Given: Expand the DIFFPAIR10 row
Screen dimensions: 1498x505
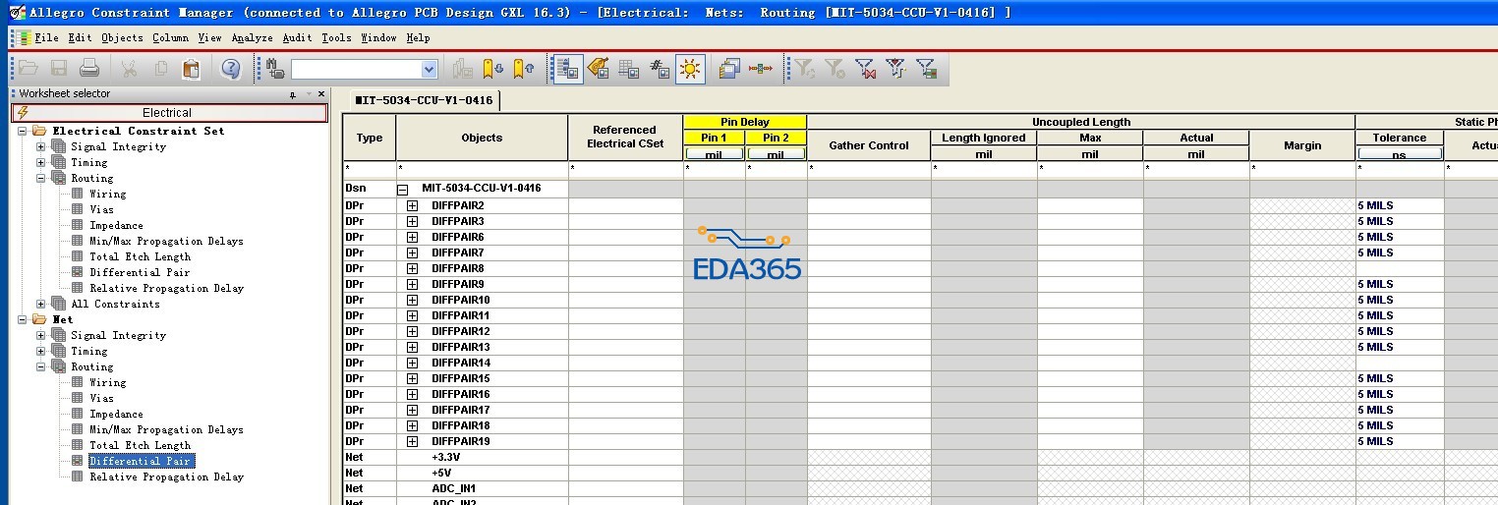Looking at the screenshot, I should [x=412, y=300].
